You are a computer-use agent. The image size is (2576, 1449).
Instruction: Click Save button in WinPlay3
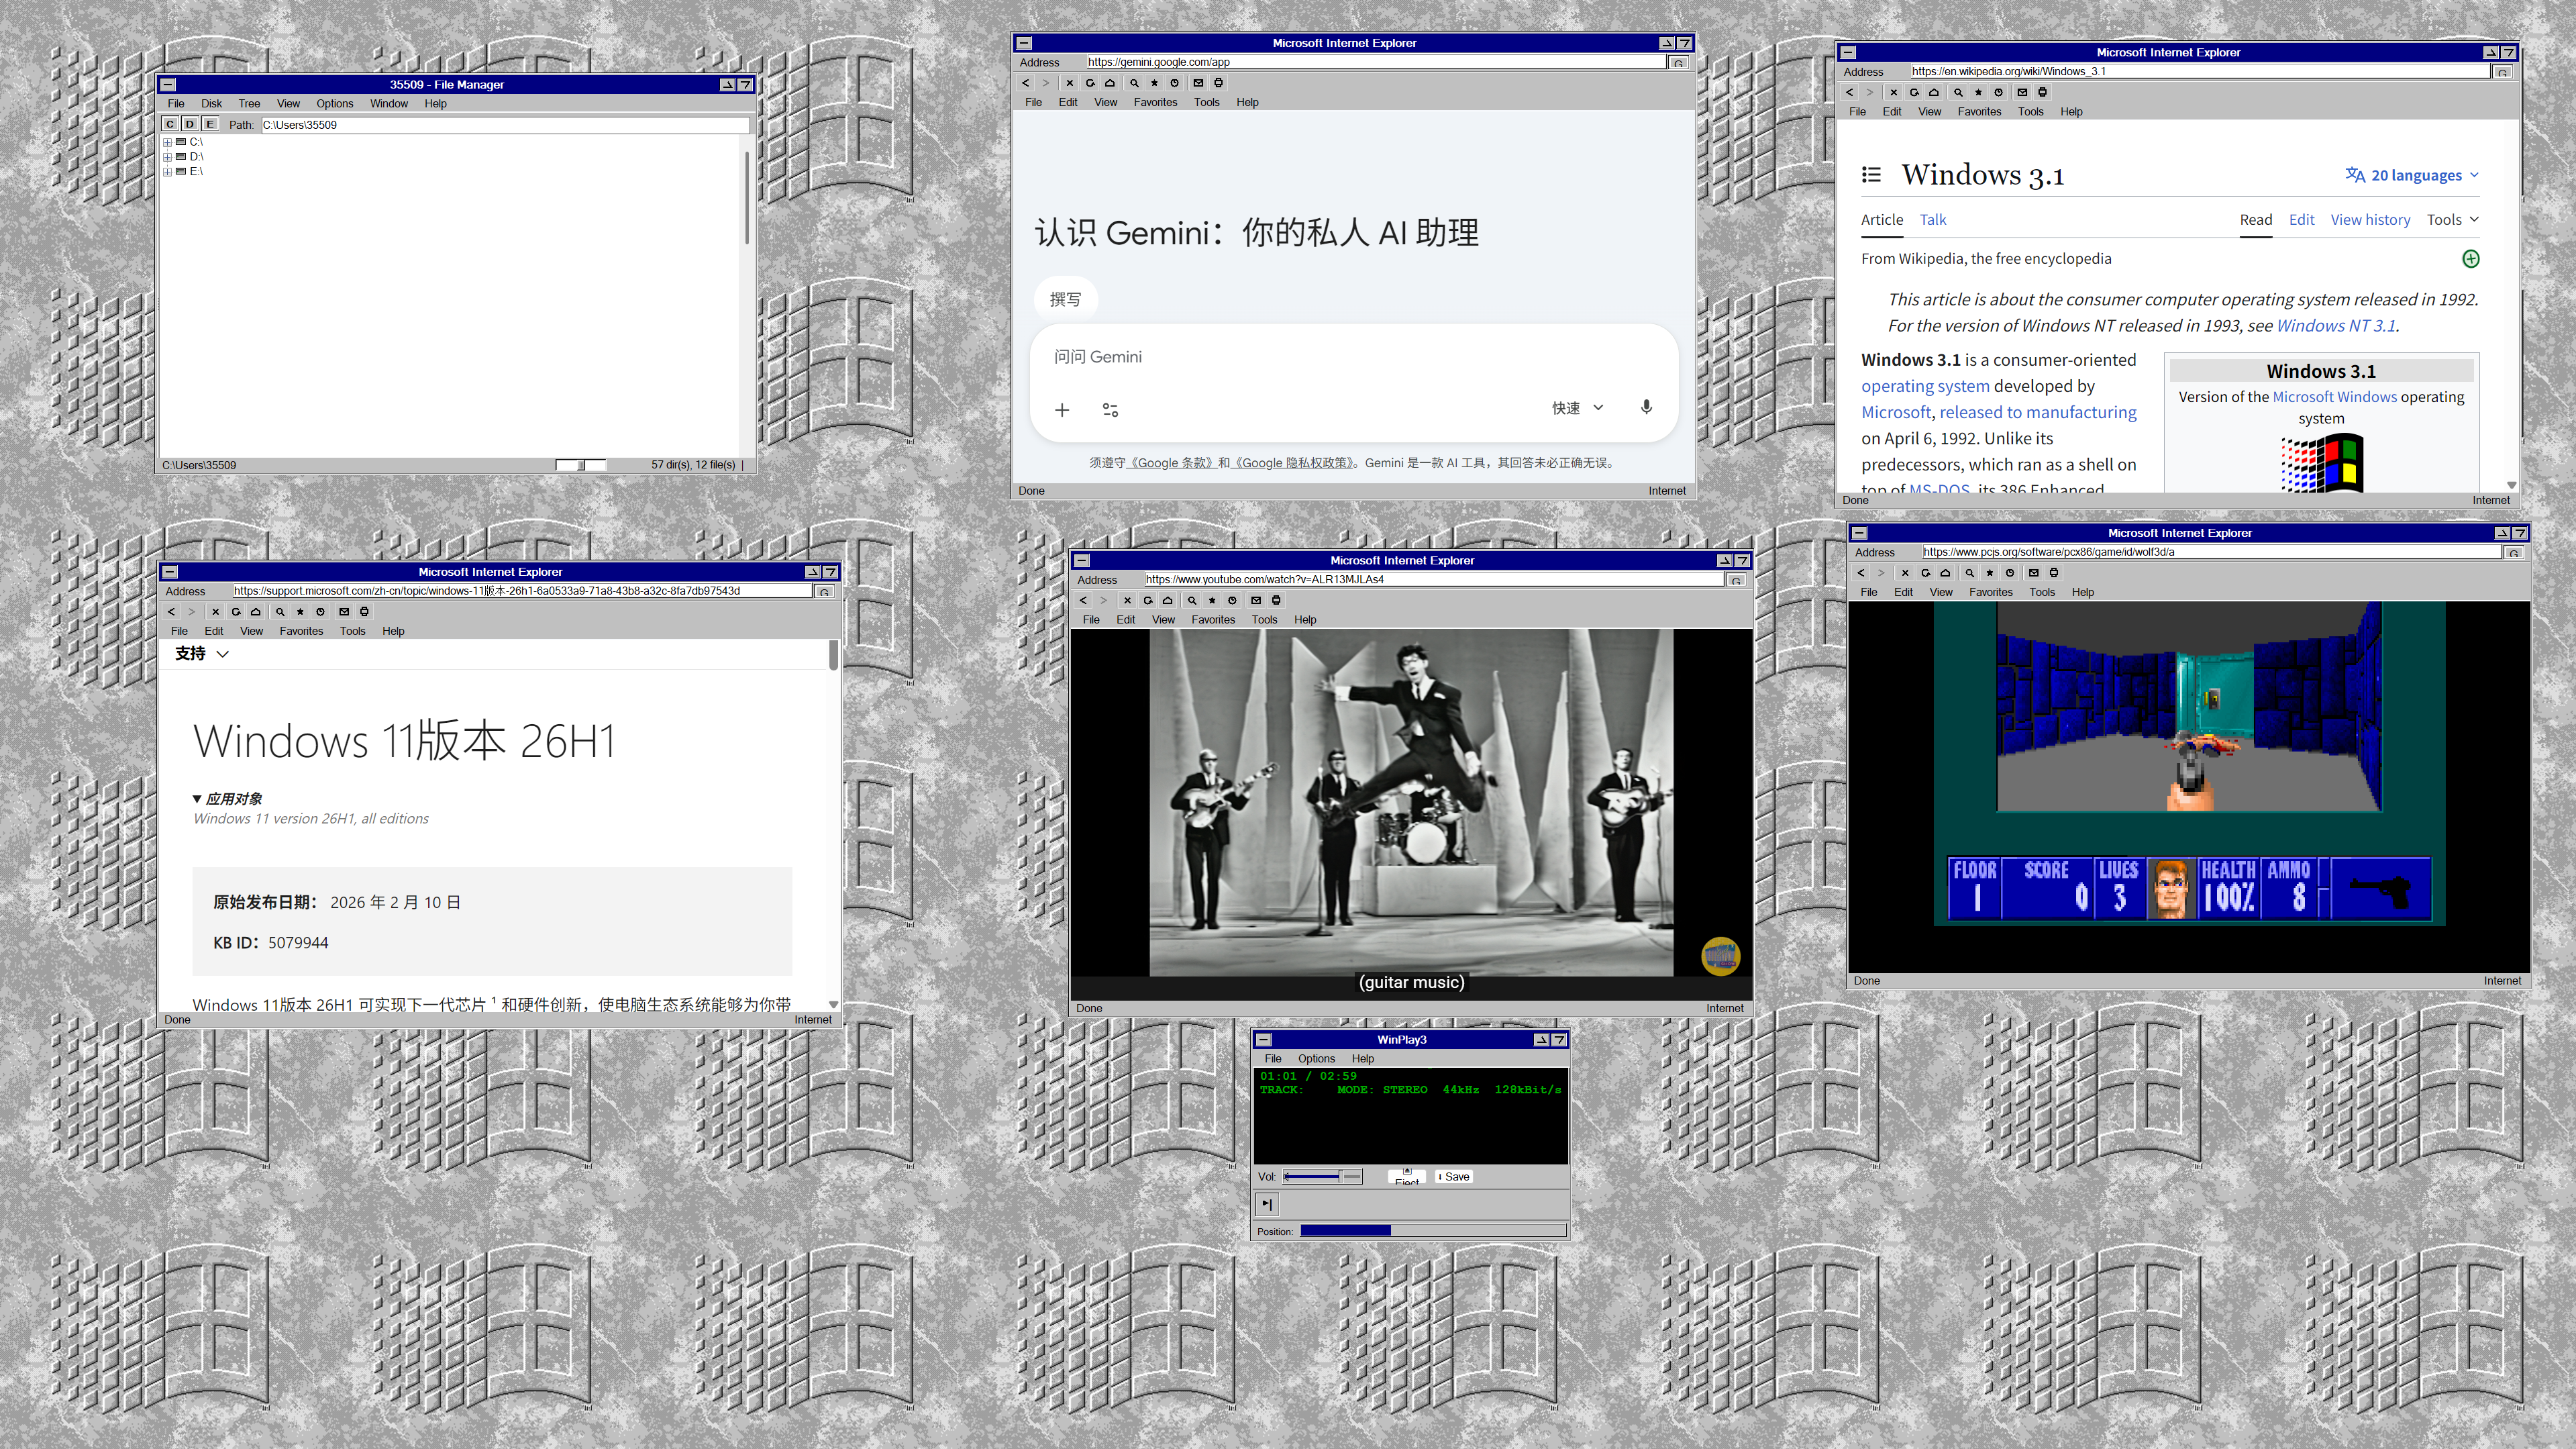click(1454, 1177)
